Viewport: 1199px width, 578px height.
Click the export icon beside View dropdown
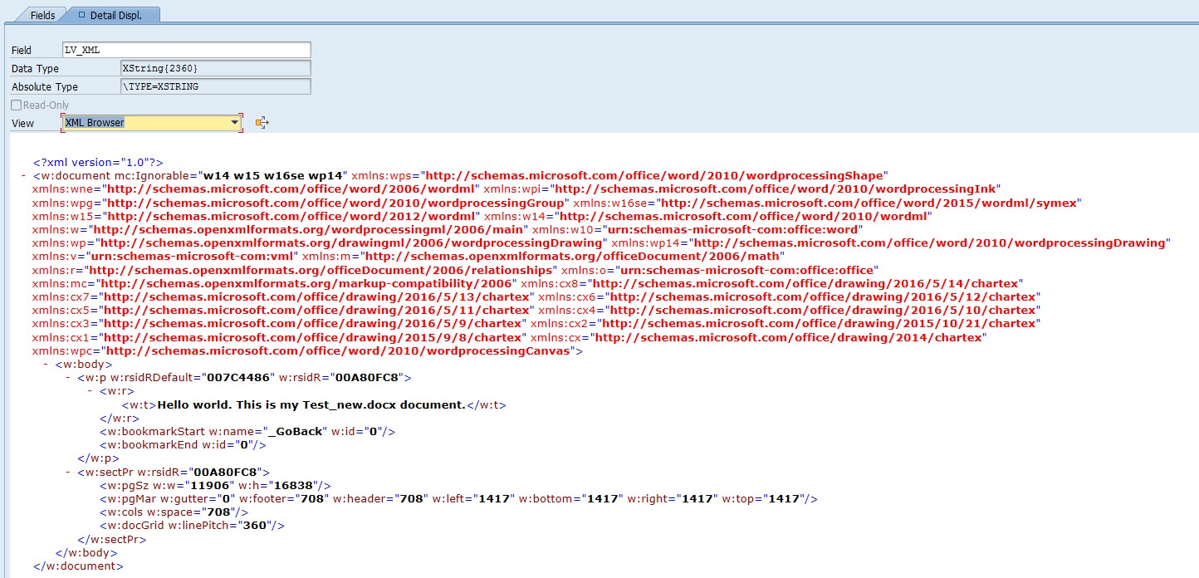(x=262, y=123)
